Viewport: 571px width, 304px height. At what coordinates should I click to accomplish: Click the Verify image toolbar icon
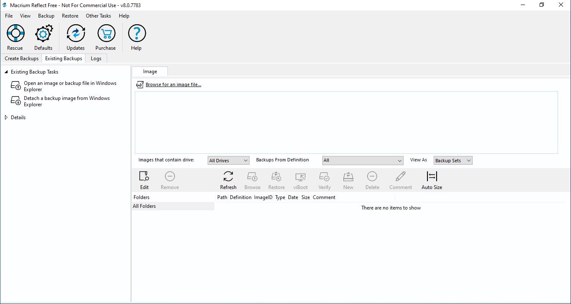(324, 176)
